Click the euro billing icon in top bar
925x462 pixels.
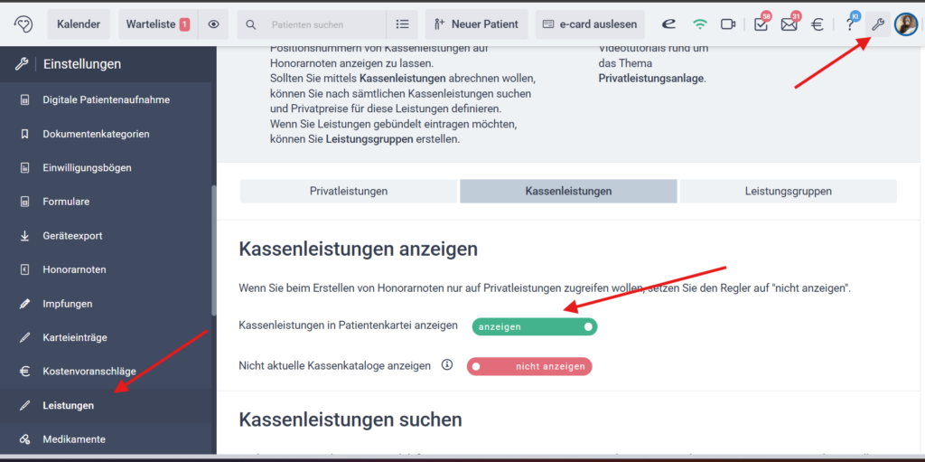click(x=817, y=24)
